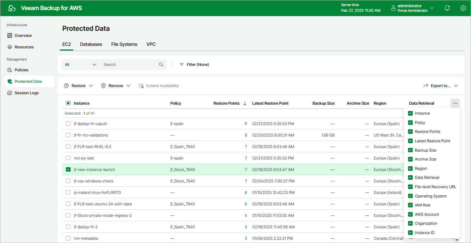Uncheck the jf-new-instance-launch row checkbox
This screenshot has height=243, width=471.
[x=68, y=170]
